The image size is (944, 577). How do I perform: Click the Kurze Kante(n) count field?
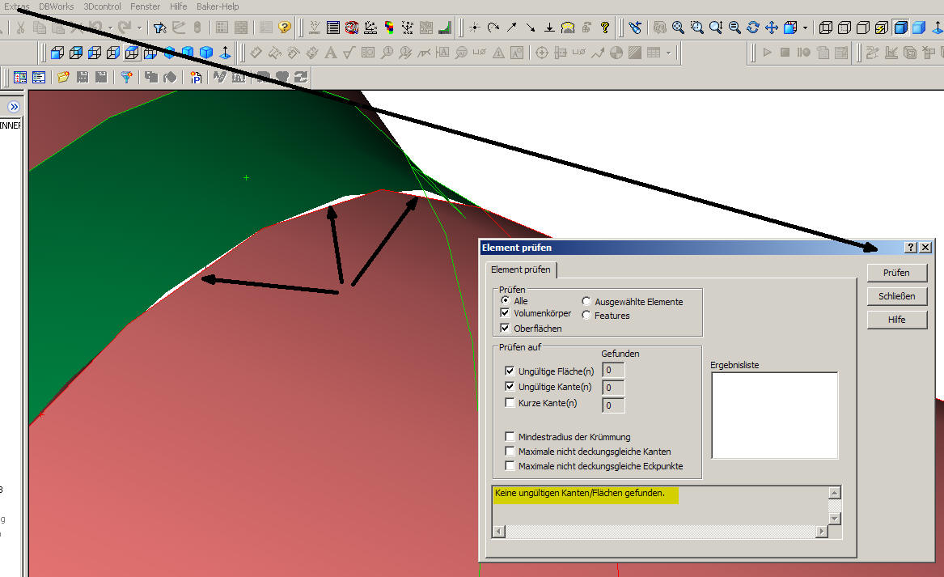pyautogui.click(x=613, y=405)
